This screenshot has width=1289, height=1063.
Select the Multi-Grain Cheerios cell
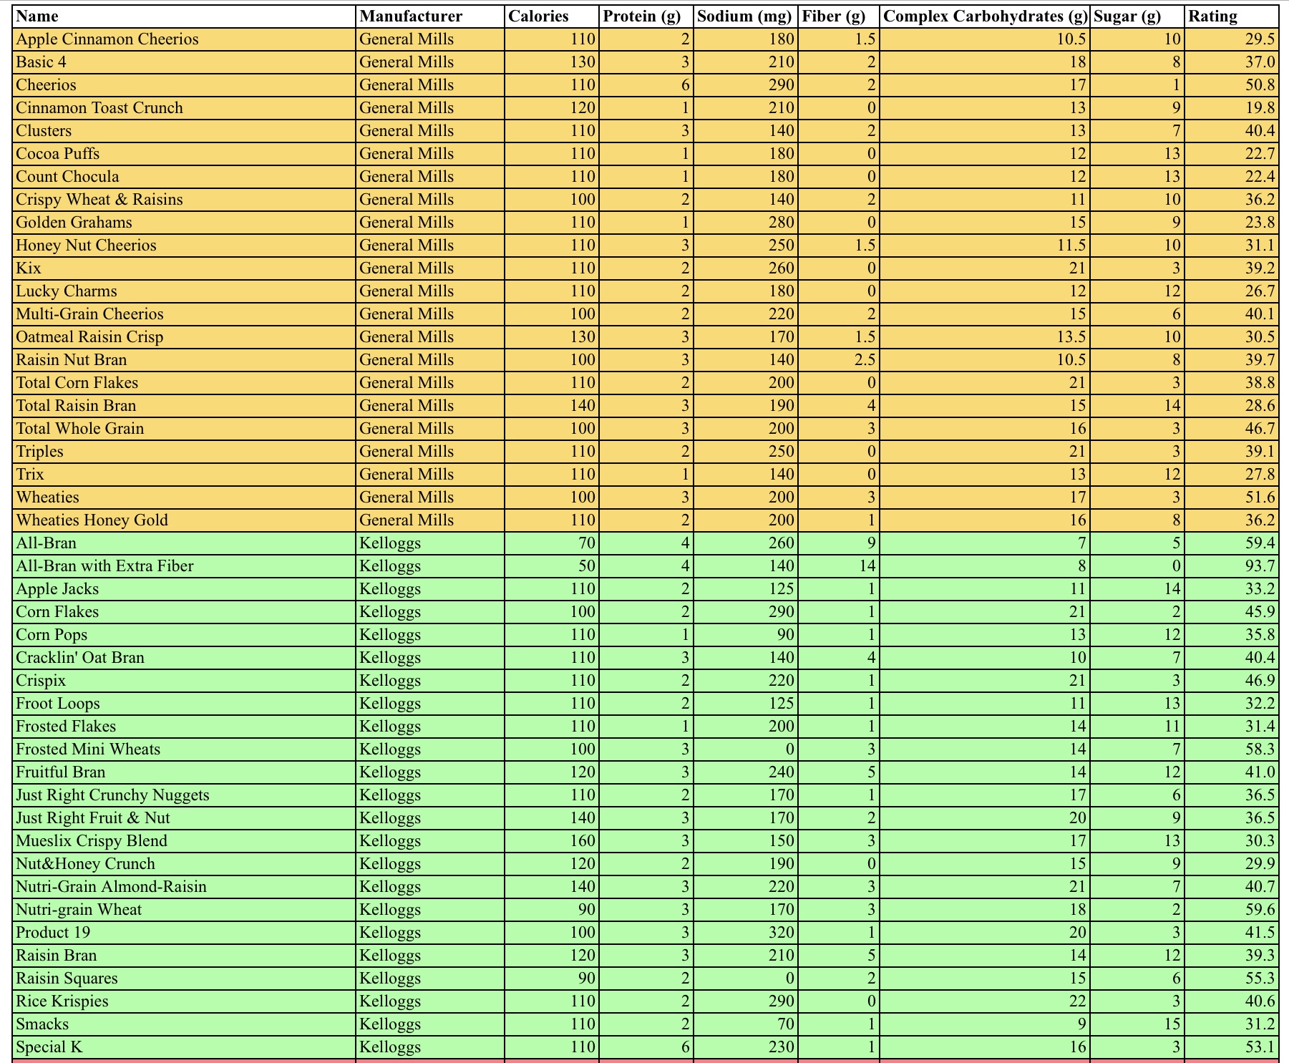tap(184, 314)
